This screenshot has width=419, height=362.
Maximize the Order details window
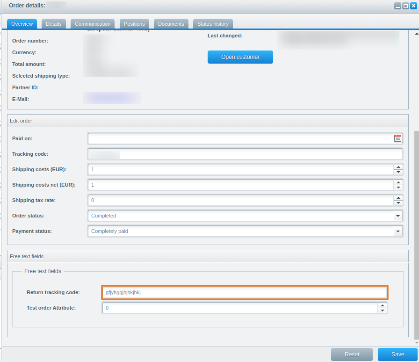pyautogui.click(x=405, y=6)
